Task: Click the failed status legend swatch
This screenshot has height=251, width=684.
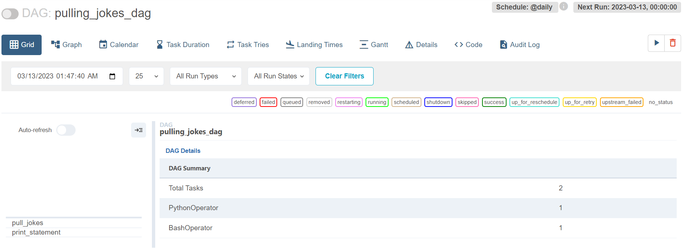Action: click(268, 102)
